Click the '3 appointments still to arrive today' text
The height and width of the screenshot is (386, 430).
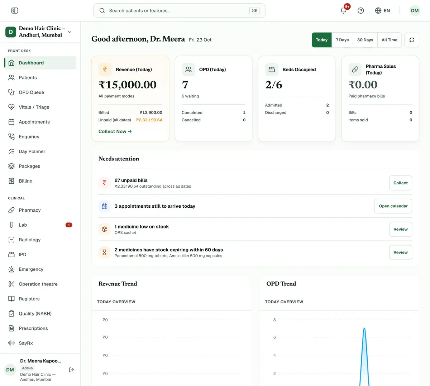155,206
